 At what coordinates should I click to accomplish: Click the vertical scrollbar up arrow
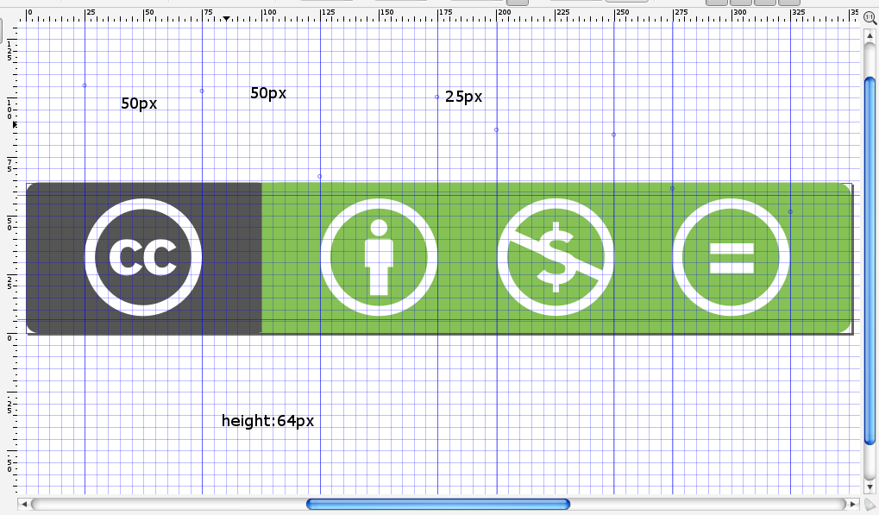point(870,35)
